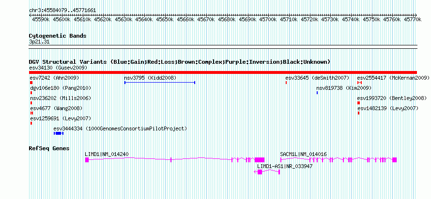Viewport: 431px width, 199px height.
Task: Click the chr3:45584079..45771661 position text
Action: pyautogui.click(x=62, y=11)
